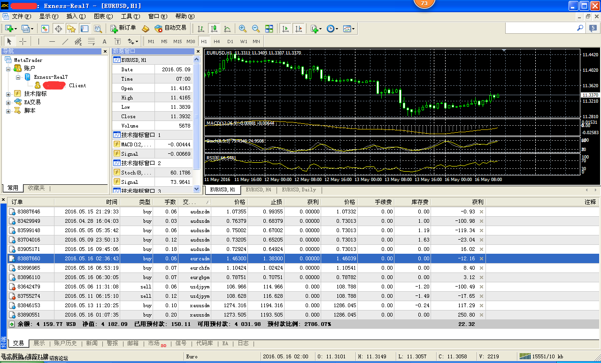
Task: Collapse the 账户 tree node
Action: pos(8,68)
